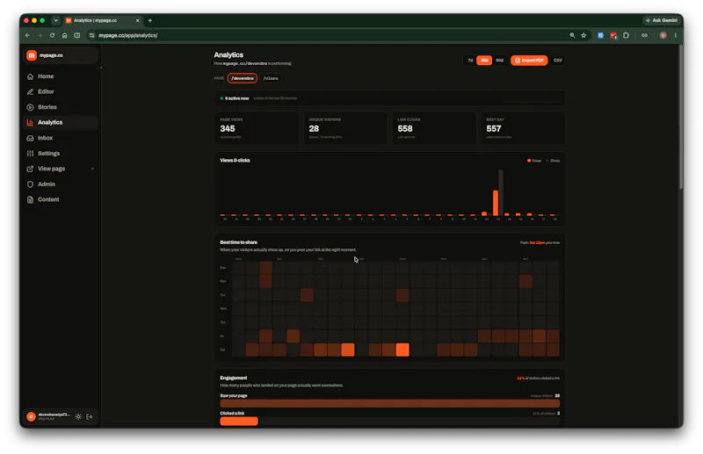Open Content section in sidebar

[x=61, y=199]
